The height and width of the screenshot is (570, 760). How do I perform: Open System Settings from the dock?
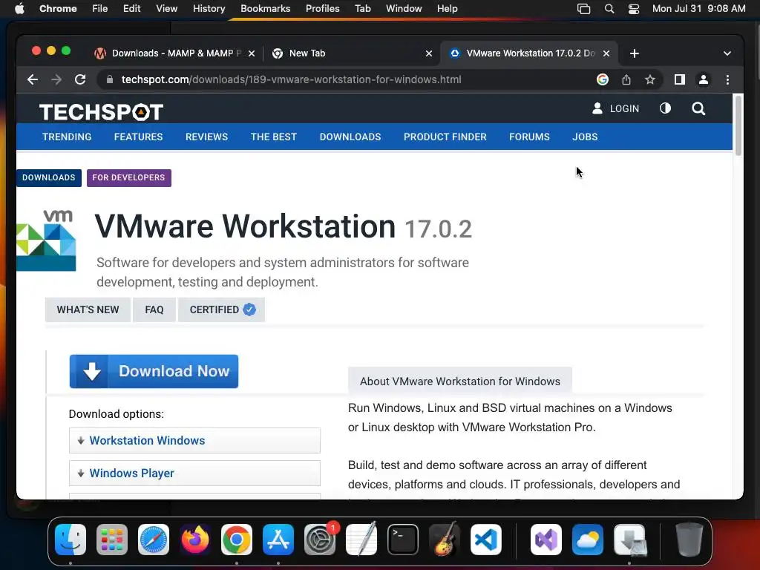pos(320,539)
